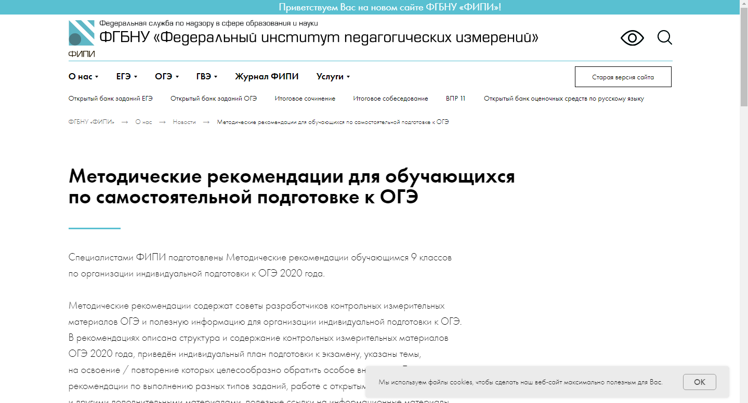Open «Открытый банк заданий ОГЭ» link
This screenshot has width=748, height=403.
(214, 99)
